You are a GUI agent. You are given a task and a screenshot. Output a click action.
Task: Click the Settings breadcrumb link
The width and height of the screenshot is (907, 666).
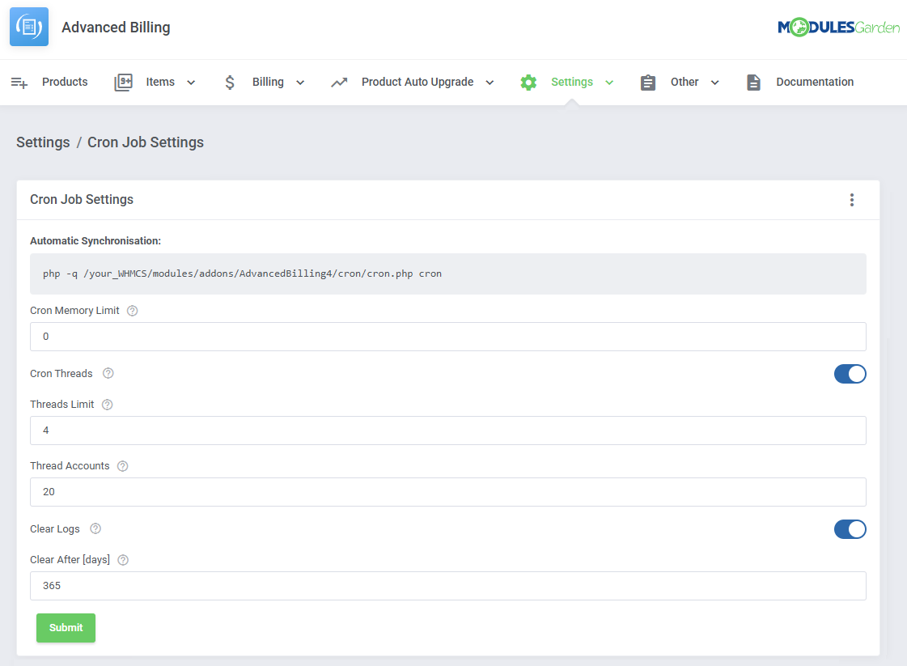(x=43, y=142)
